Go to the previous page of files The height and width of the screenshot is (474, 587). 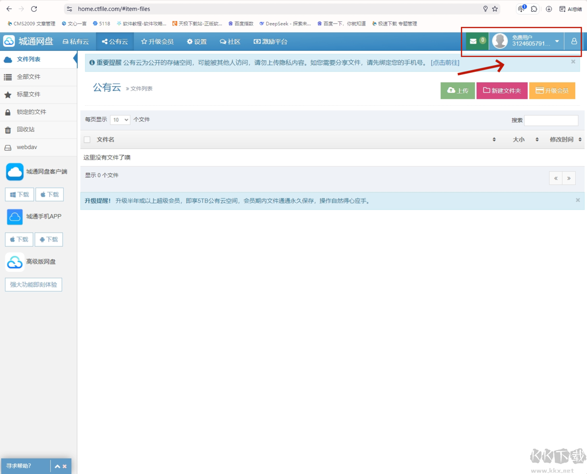coord(556,178)
